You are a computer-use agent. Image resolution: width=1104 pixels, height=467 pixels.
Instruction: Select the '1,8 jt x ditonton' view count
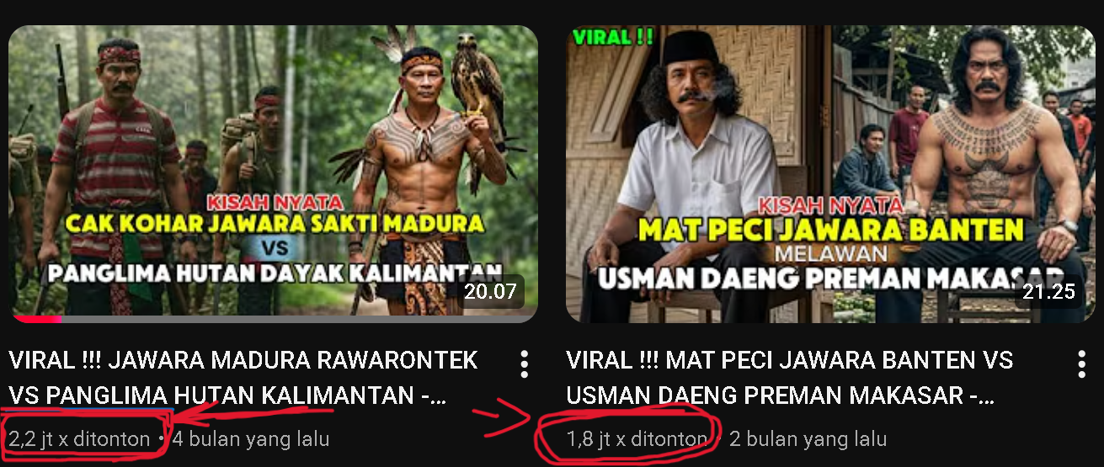coord(637,438)
